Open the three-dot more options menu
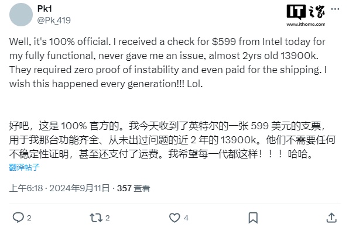The width and height of the screenshot is (349, 231). click(335, 9)
